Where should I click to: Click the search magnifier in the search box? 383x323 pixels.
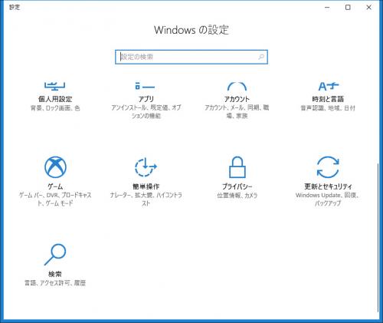tap(261, 57)
